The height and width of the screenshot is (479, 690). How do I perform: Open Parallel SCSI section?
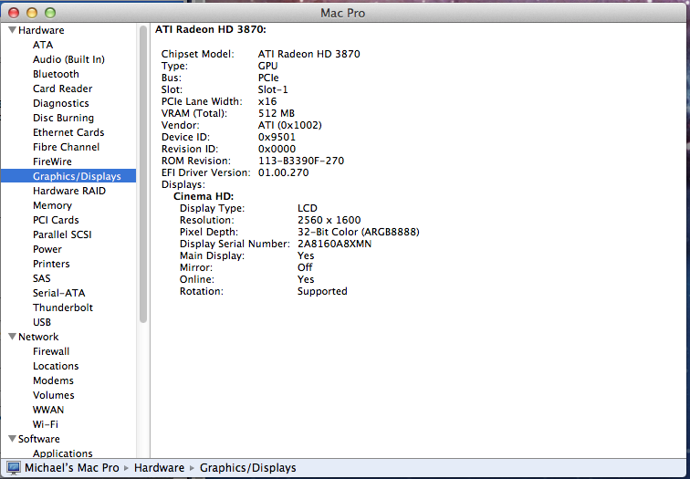coord(62,234)
